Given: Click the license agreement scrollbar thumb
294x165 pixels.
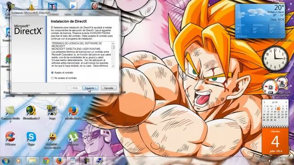Looking at the screenshot, I should pyautogui.click(x=113, y=47).
